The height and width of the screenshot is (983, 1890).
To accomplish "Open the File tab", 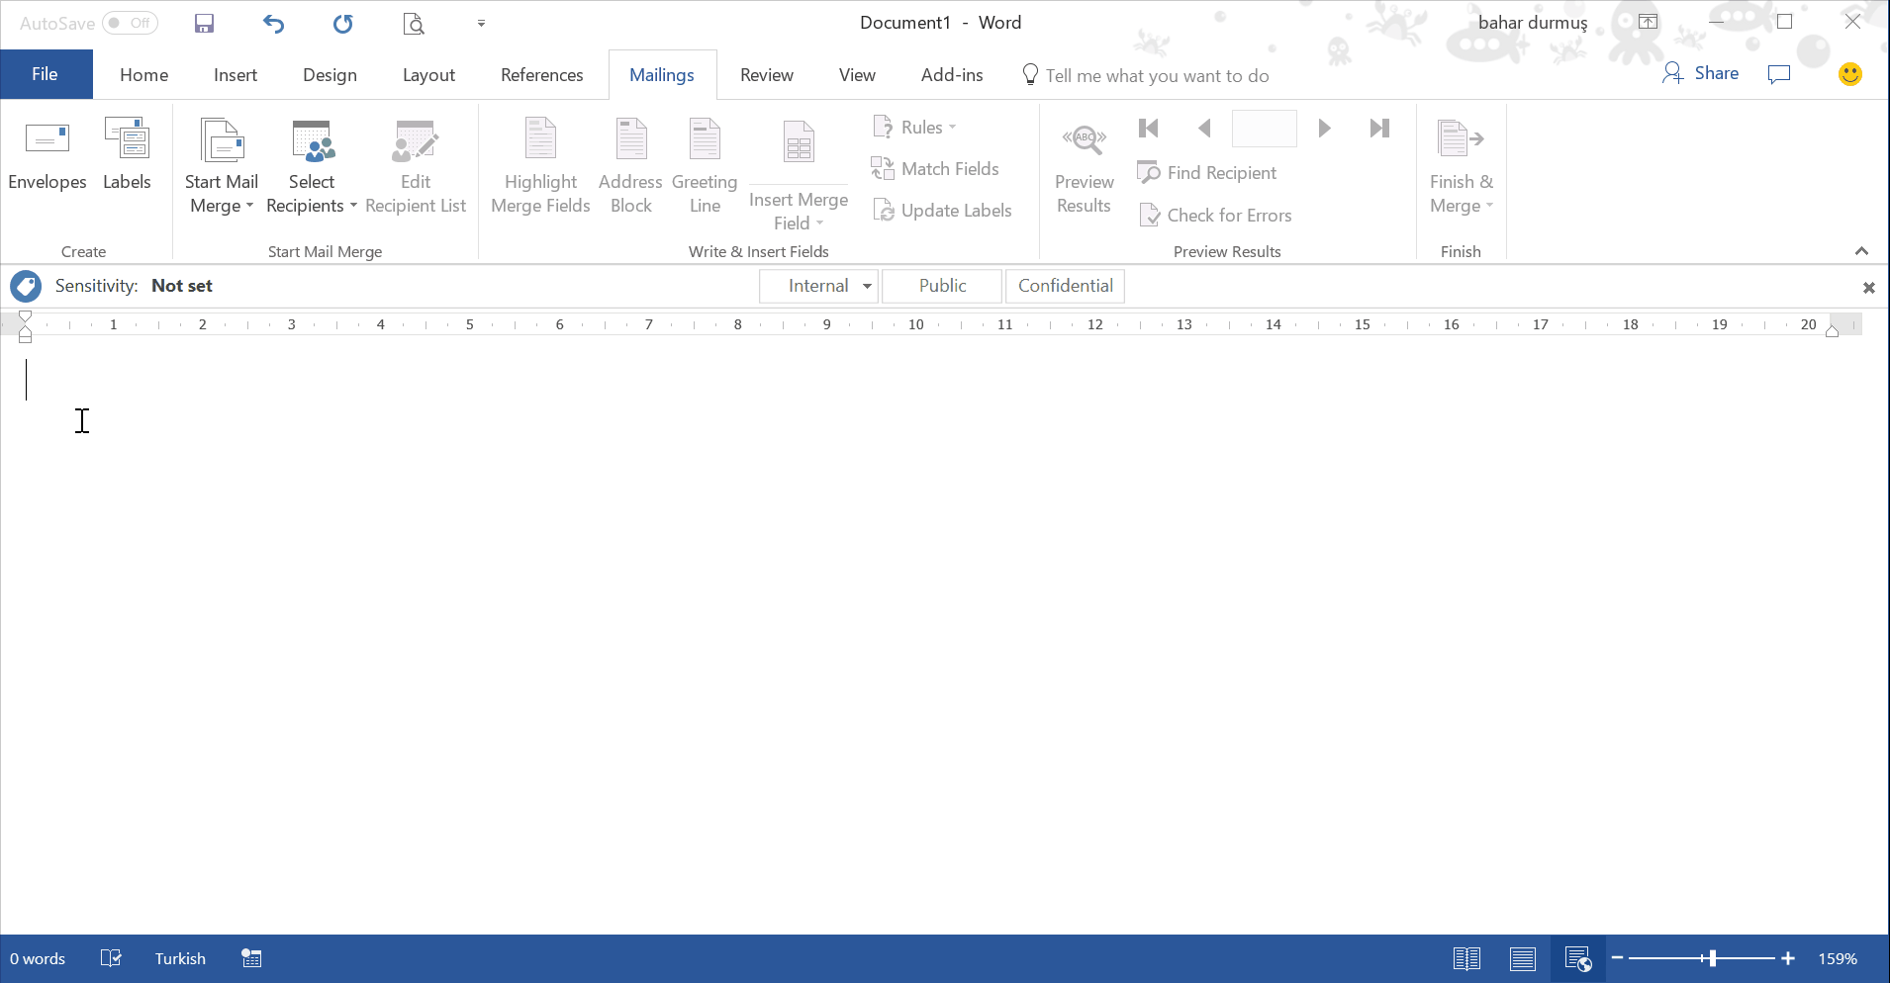I will pos(46,74).
